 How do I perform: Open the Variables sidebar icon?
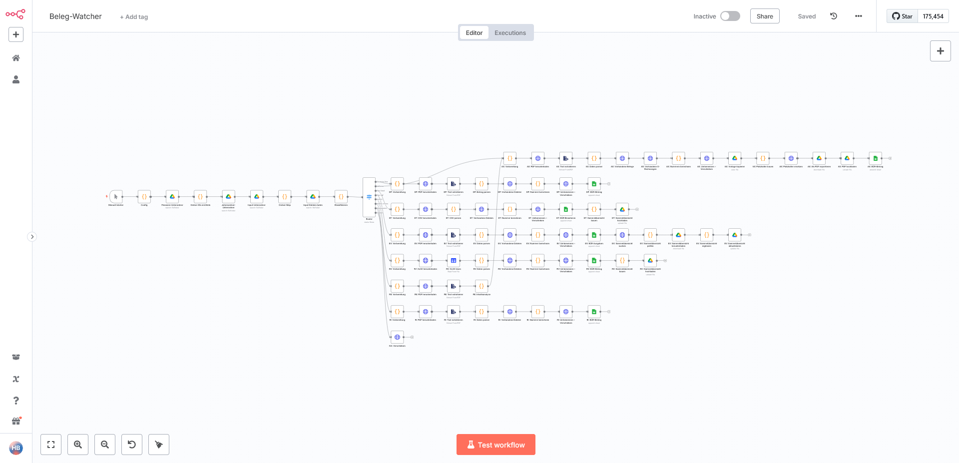16,379
